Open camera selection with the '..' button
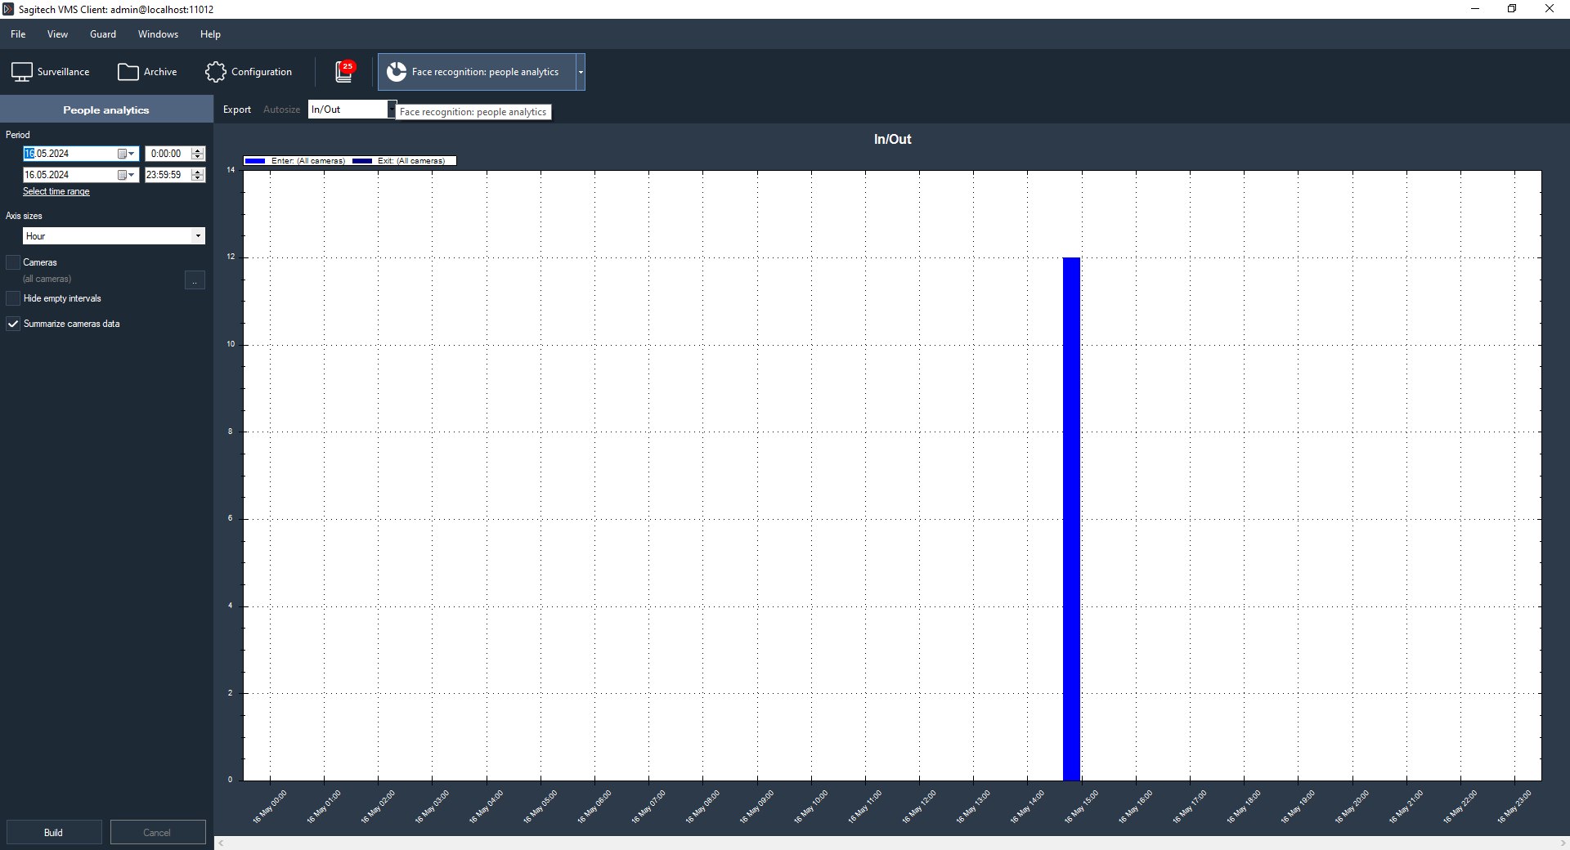This screenshot has width=1570, height=850. [x=195, y=280]
